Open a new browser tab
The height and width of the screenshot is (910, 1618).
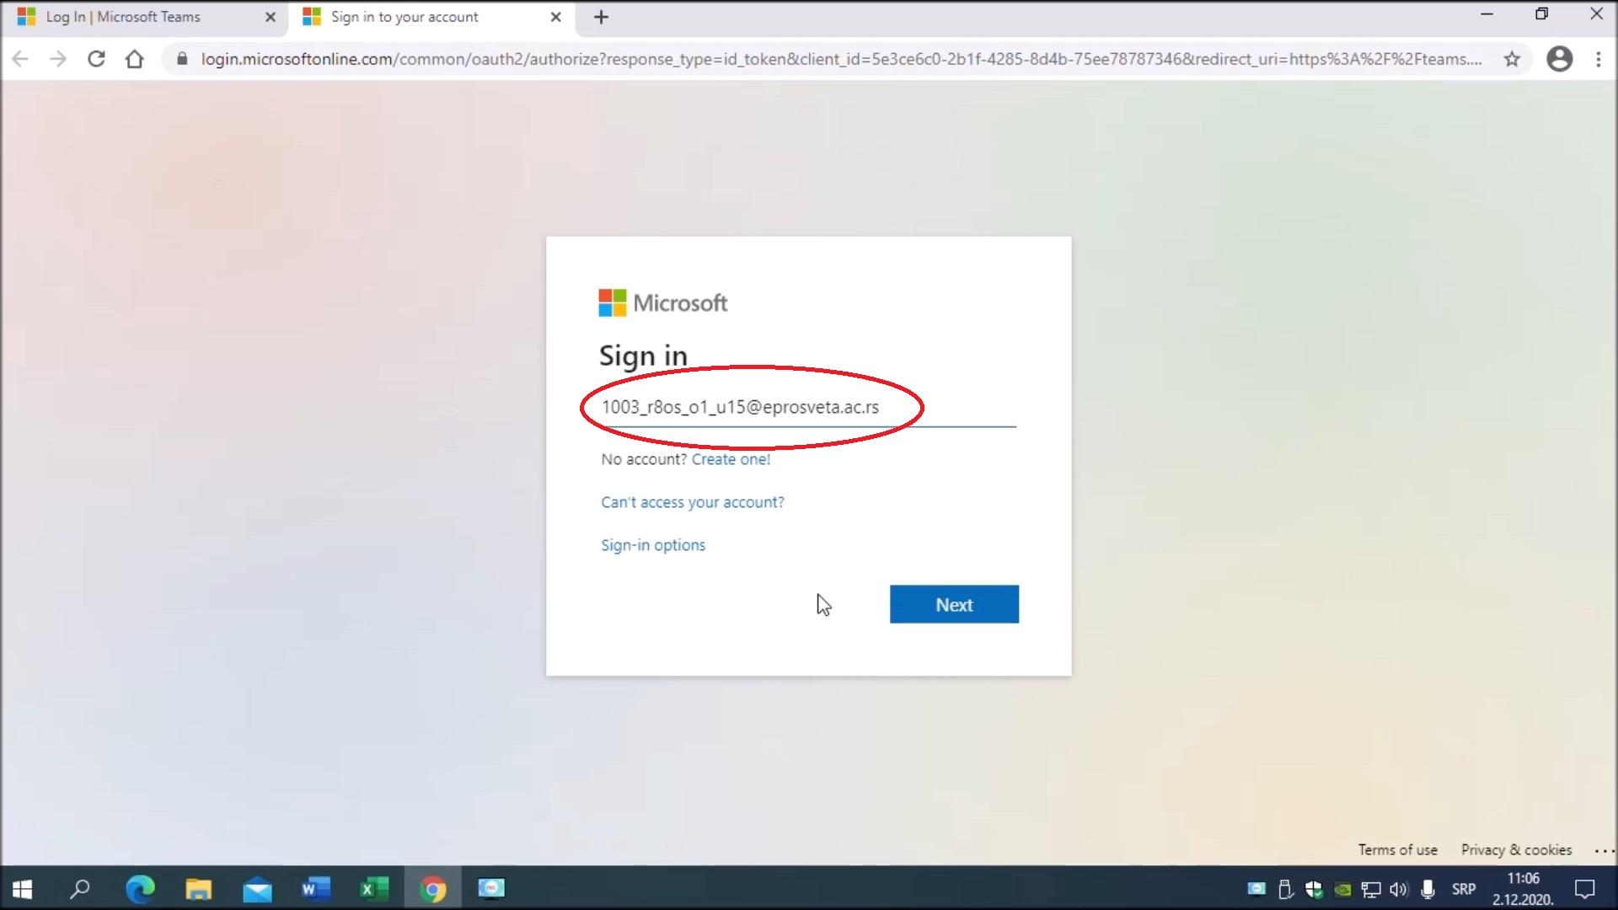tap(601, 17)
